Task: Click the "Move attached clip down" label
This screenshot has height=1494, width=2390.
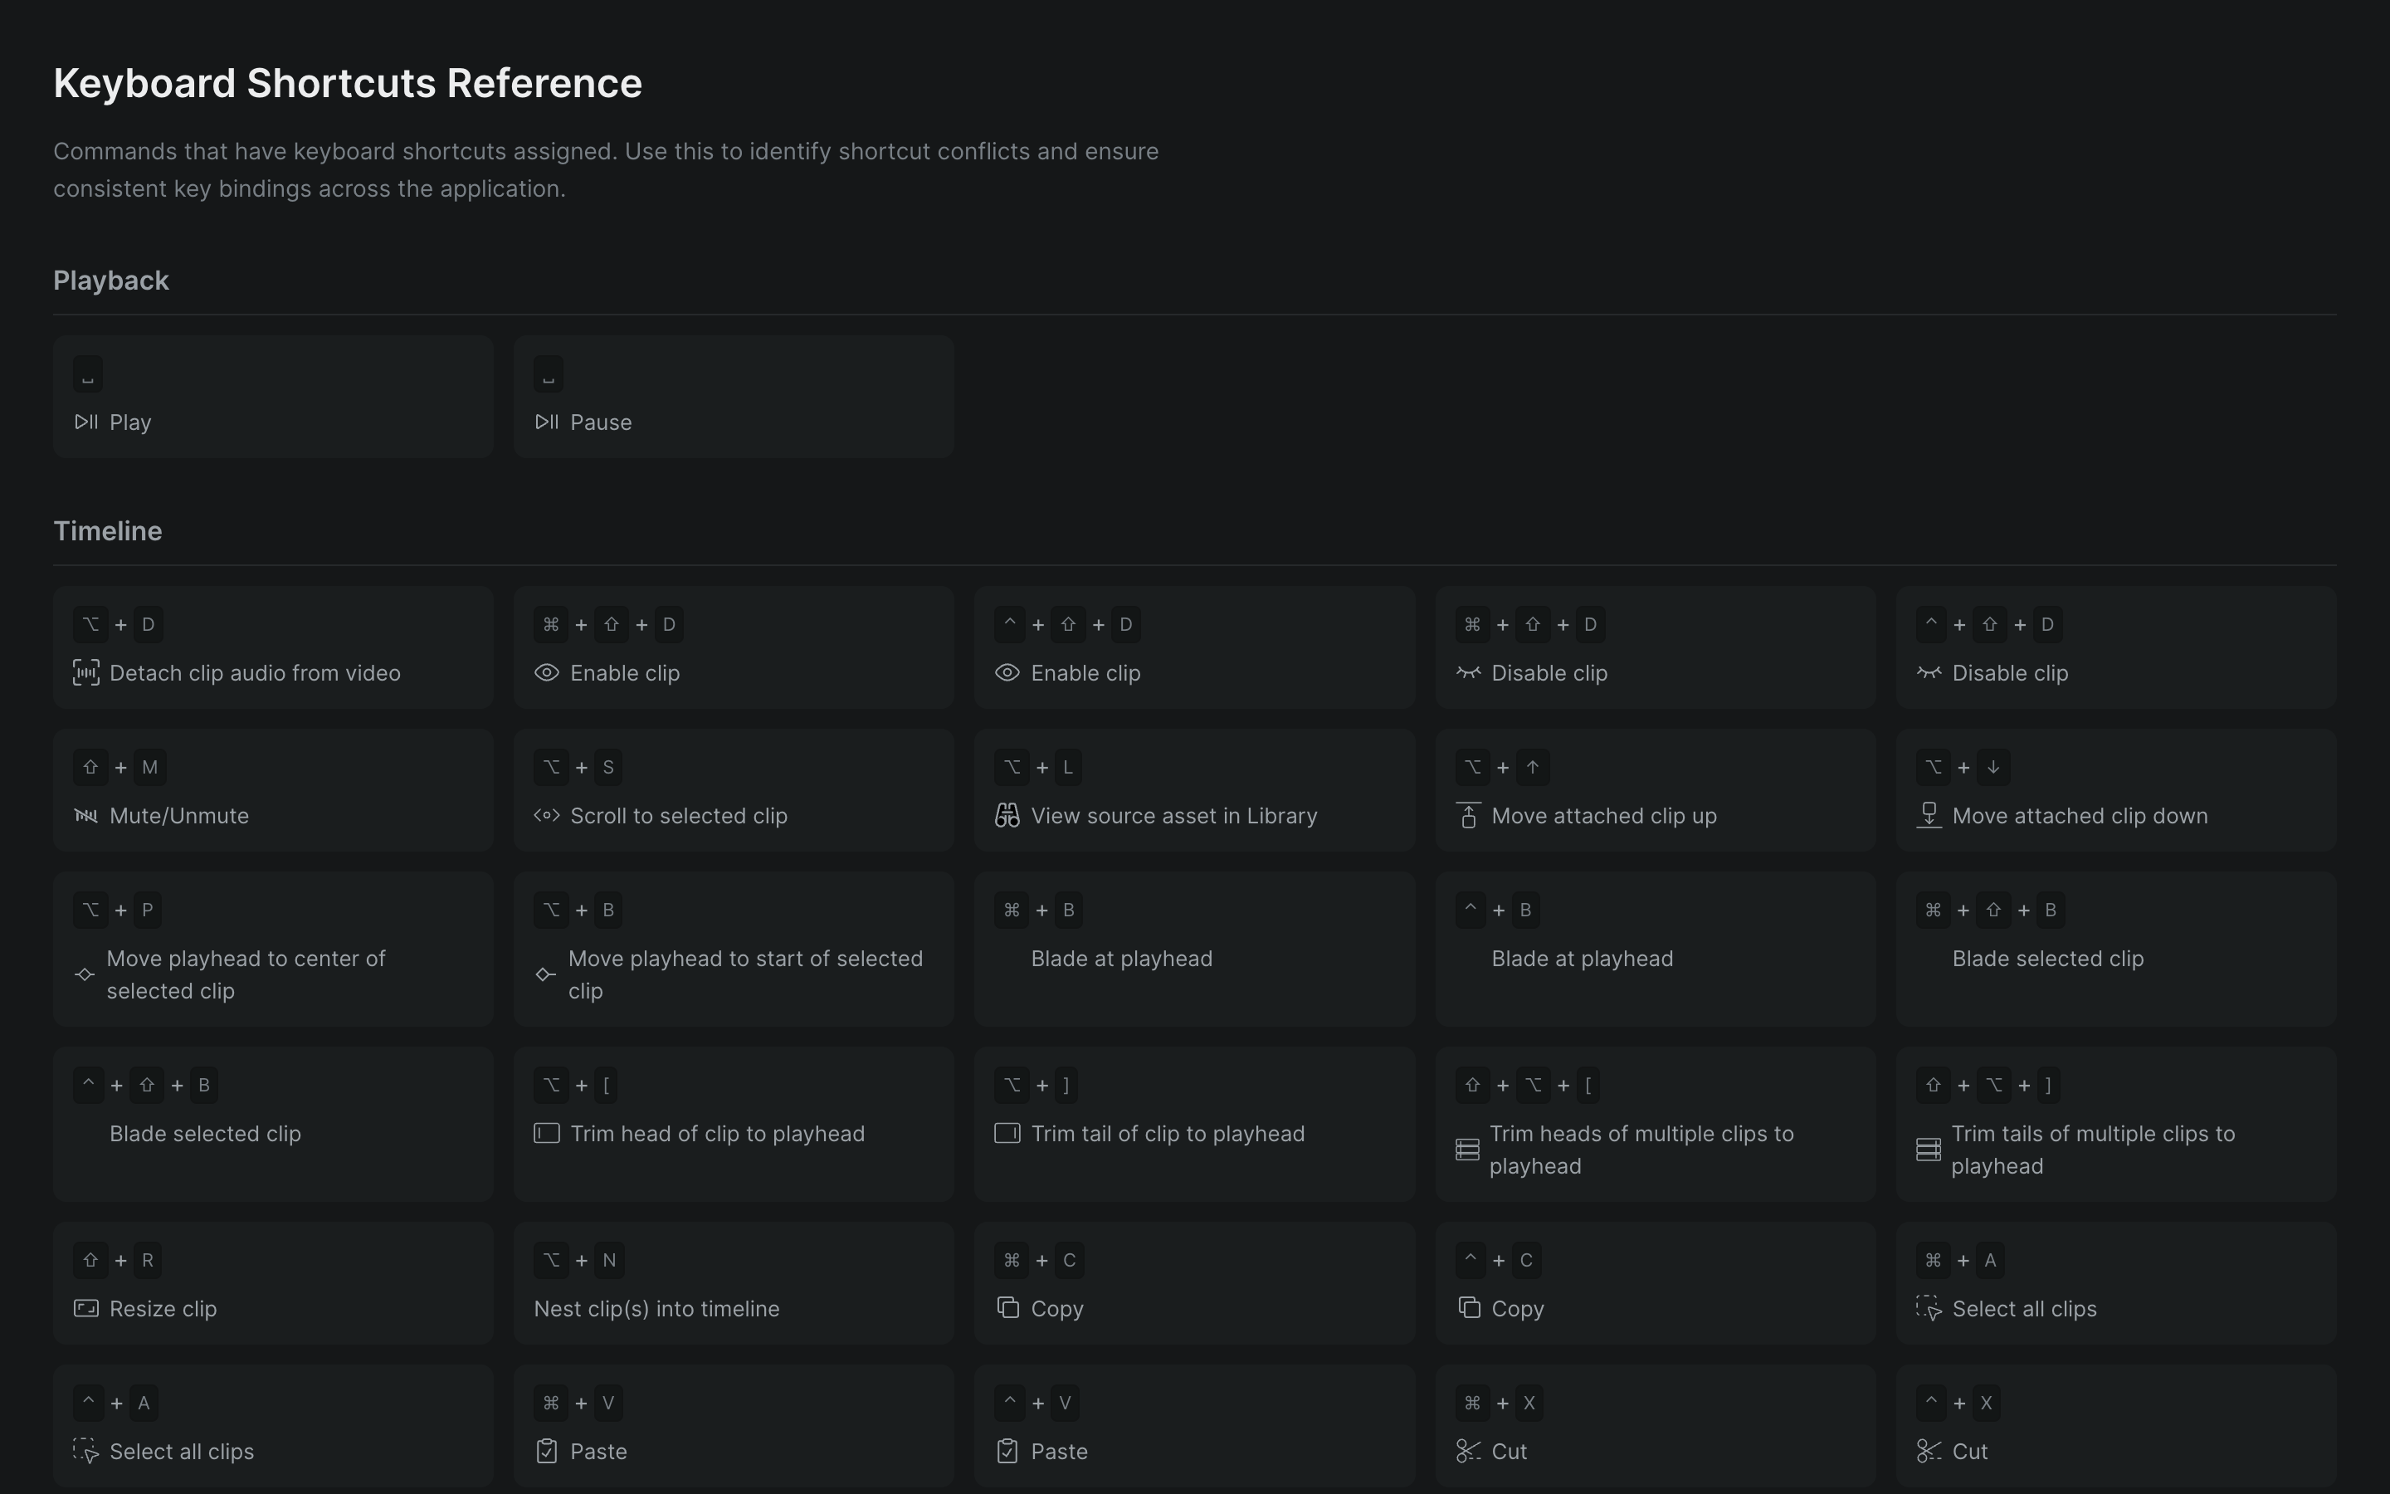Action: pos(2080,816)
